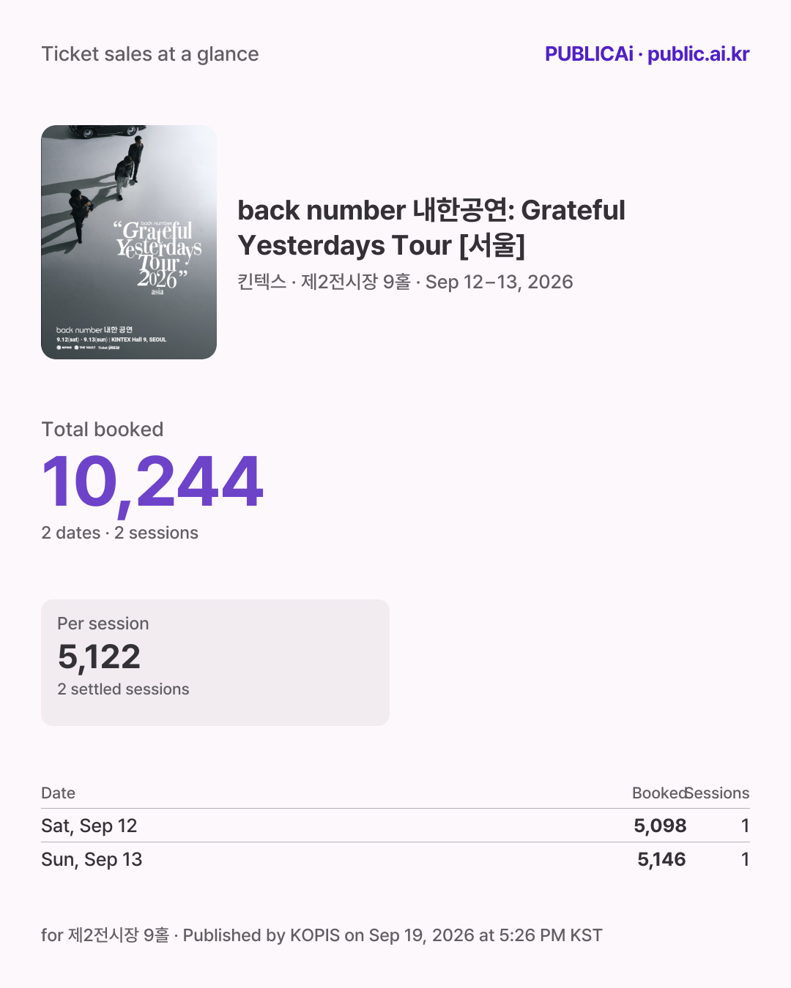Select the Per session summary card
Screen dimensions: 791x988
215,662
